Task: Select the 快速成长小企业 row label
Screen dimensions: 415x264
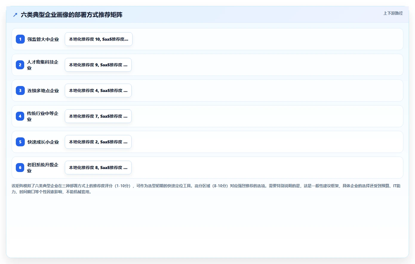Action: [x=43, y=142]
